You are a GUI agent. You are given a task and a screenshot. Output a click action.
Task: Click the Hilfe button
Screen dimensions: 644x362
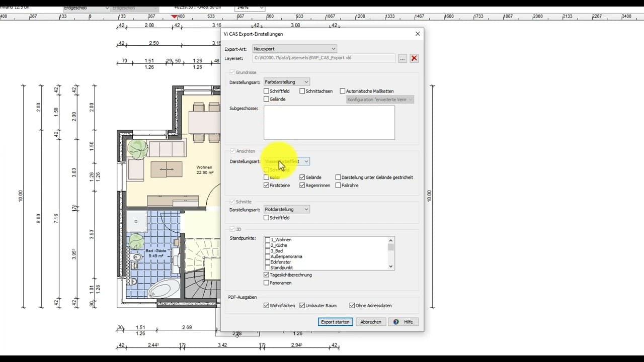tap(403, 322)
